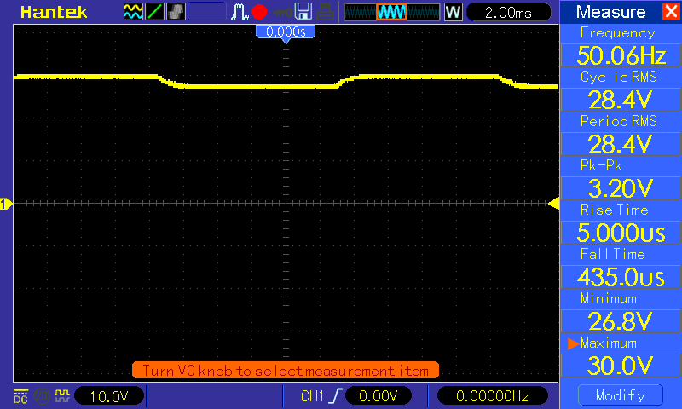Click the 435.0us fall time value
The height and width of the screenshot is (409, 682).
pyautogui.click(x=621, y=277)
